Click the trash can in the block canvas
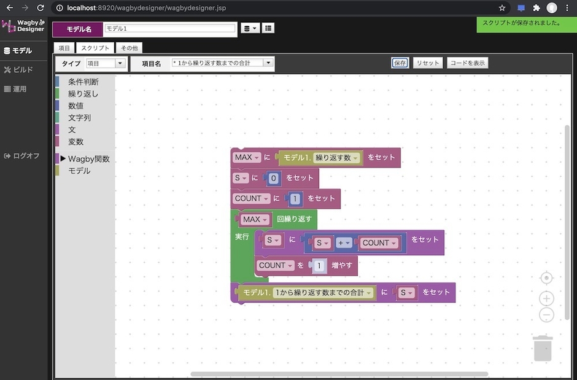Viewport: 577px width, 380px height. point(543,347)
